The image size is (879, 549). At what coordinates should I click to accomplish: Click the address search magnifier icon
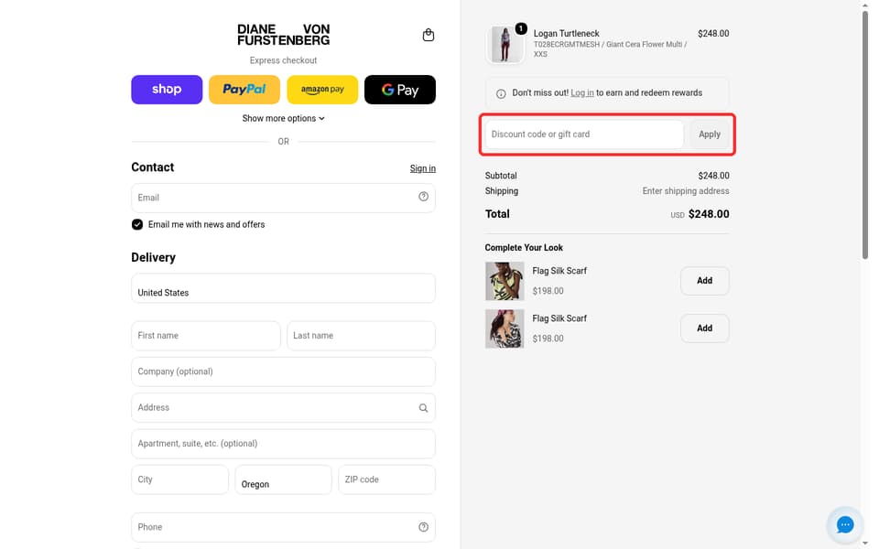pyautogui.click(x=423, y=408)
